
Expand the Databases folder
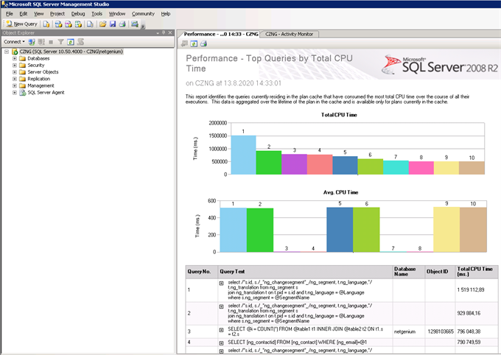(15, 58)
